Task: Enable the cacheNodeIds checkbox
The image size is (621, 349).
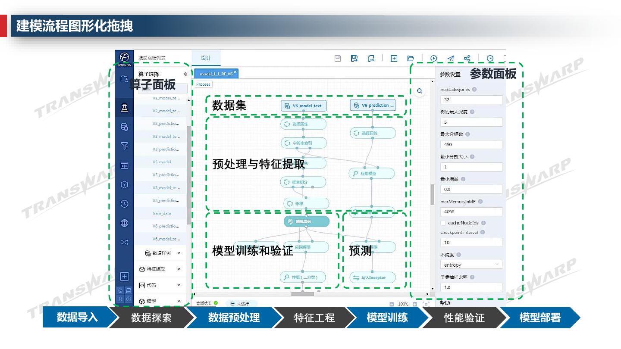Action: coord(443,223)
